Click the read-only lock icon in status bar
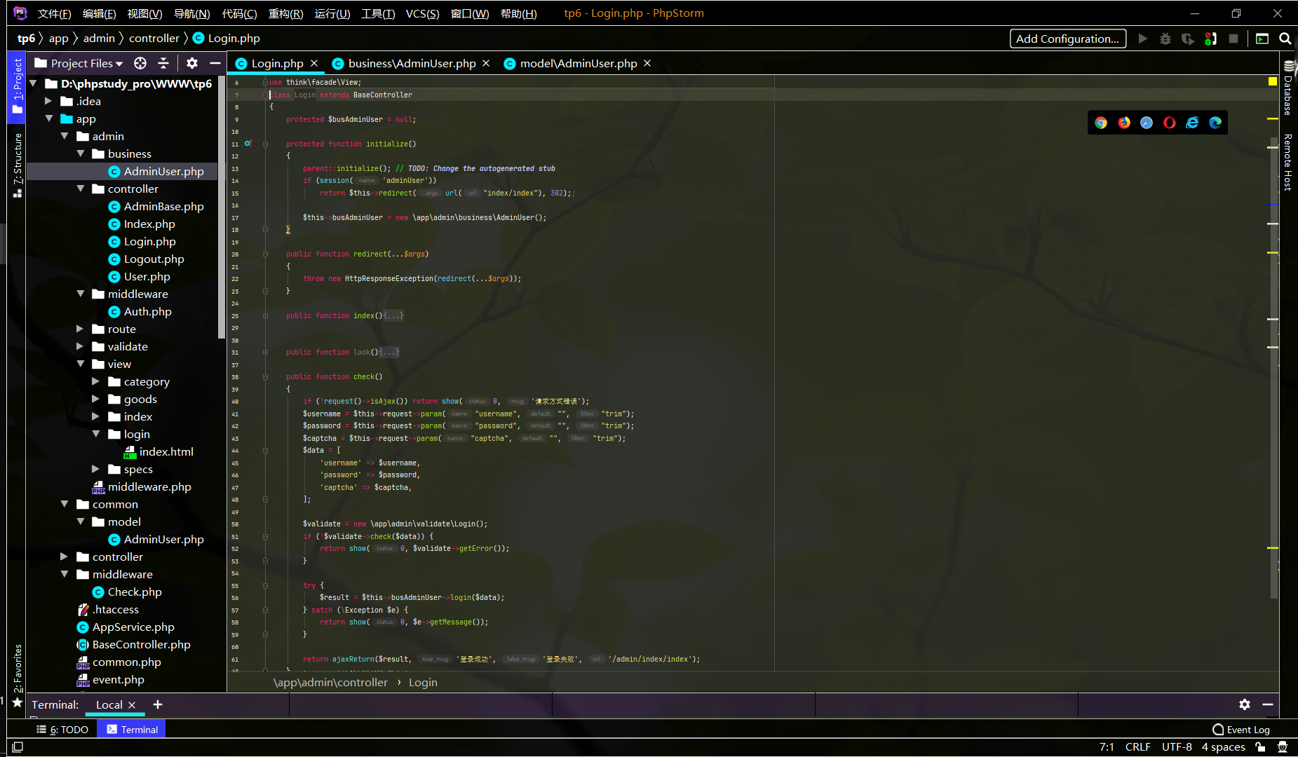 (1261, 747)
